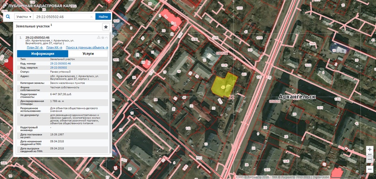This screenshot has width=376, height=179.
Task: Click the Найти search button
Action: pyautogui.click(x=103, y=17)
